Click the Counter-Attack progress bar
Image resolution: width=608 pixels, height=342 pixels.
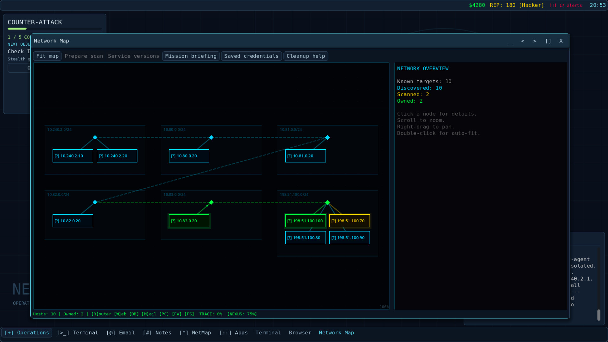point(55,29)
